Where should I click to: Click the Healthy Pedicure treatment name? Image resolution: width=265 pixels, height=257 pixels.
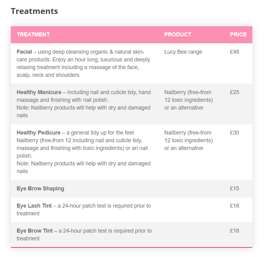(39, 133)
